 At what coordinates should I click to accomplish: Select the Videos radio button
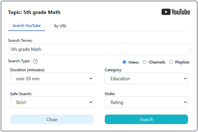tap(124, 62)
